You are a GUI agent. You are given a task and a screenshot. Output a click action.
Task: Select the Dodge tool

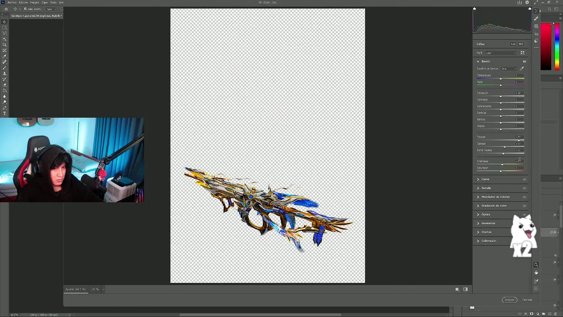pos(5,102)
